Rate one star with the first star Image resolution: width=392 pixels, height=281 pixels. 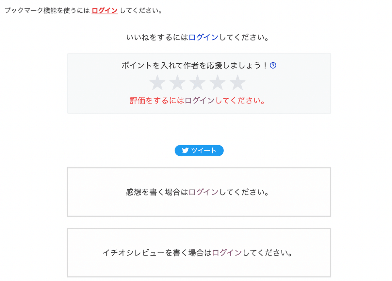tap(157, 83)
